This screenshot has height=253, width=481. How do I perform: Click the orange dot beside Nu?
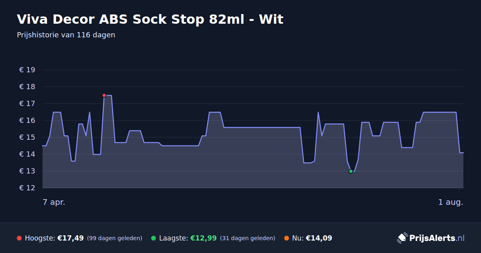(287, 238)
